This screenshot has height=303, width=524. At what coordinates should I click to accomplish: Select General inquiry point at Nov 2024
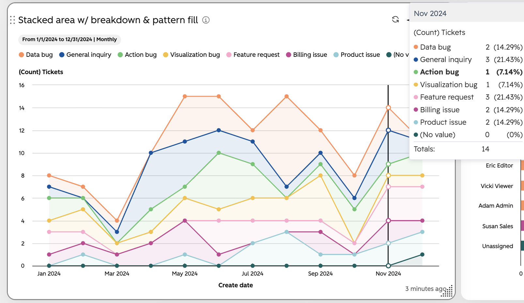tap(388, 130)
